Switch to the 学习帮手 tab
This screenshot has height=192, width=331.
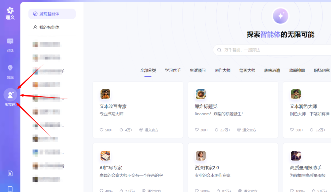[x=173, y=70]
